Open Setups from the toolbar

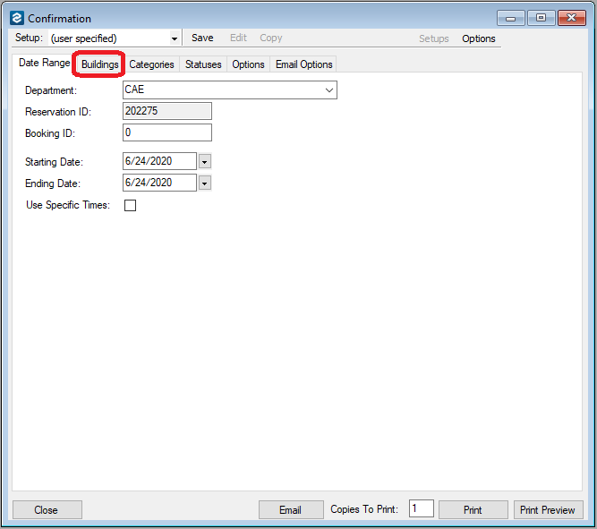[434, 38]
